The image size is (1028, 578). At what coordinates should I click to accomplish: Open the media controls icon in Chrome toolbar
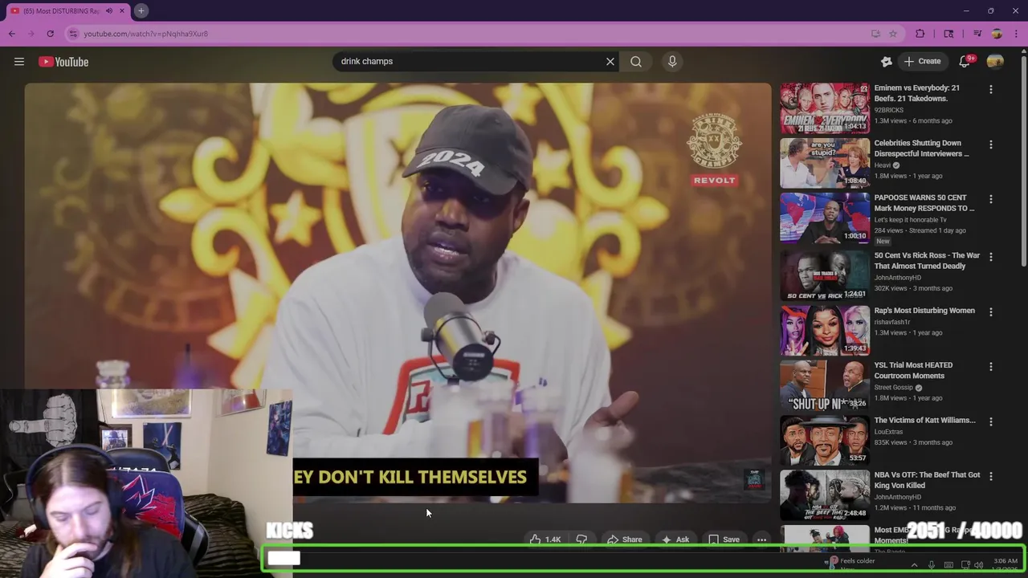[x=977, y=34]
